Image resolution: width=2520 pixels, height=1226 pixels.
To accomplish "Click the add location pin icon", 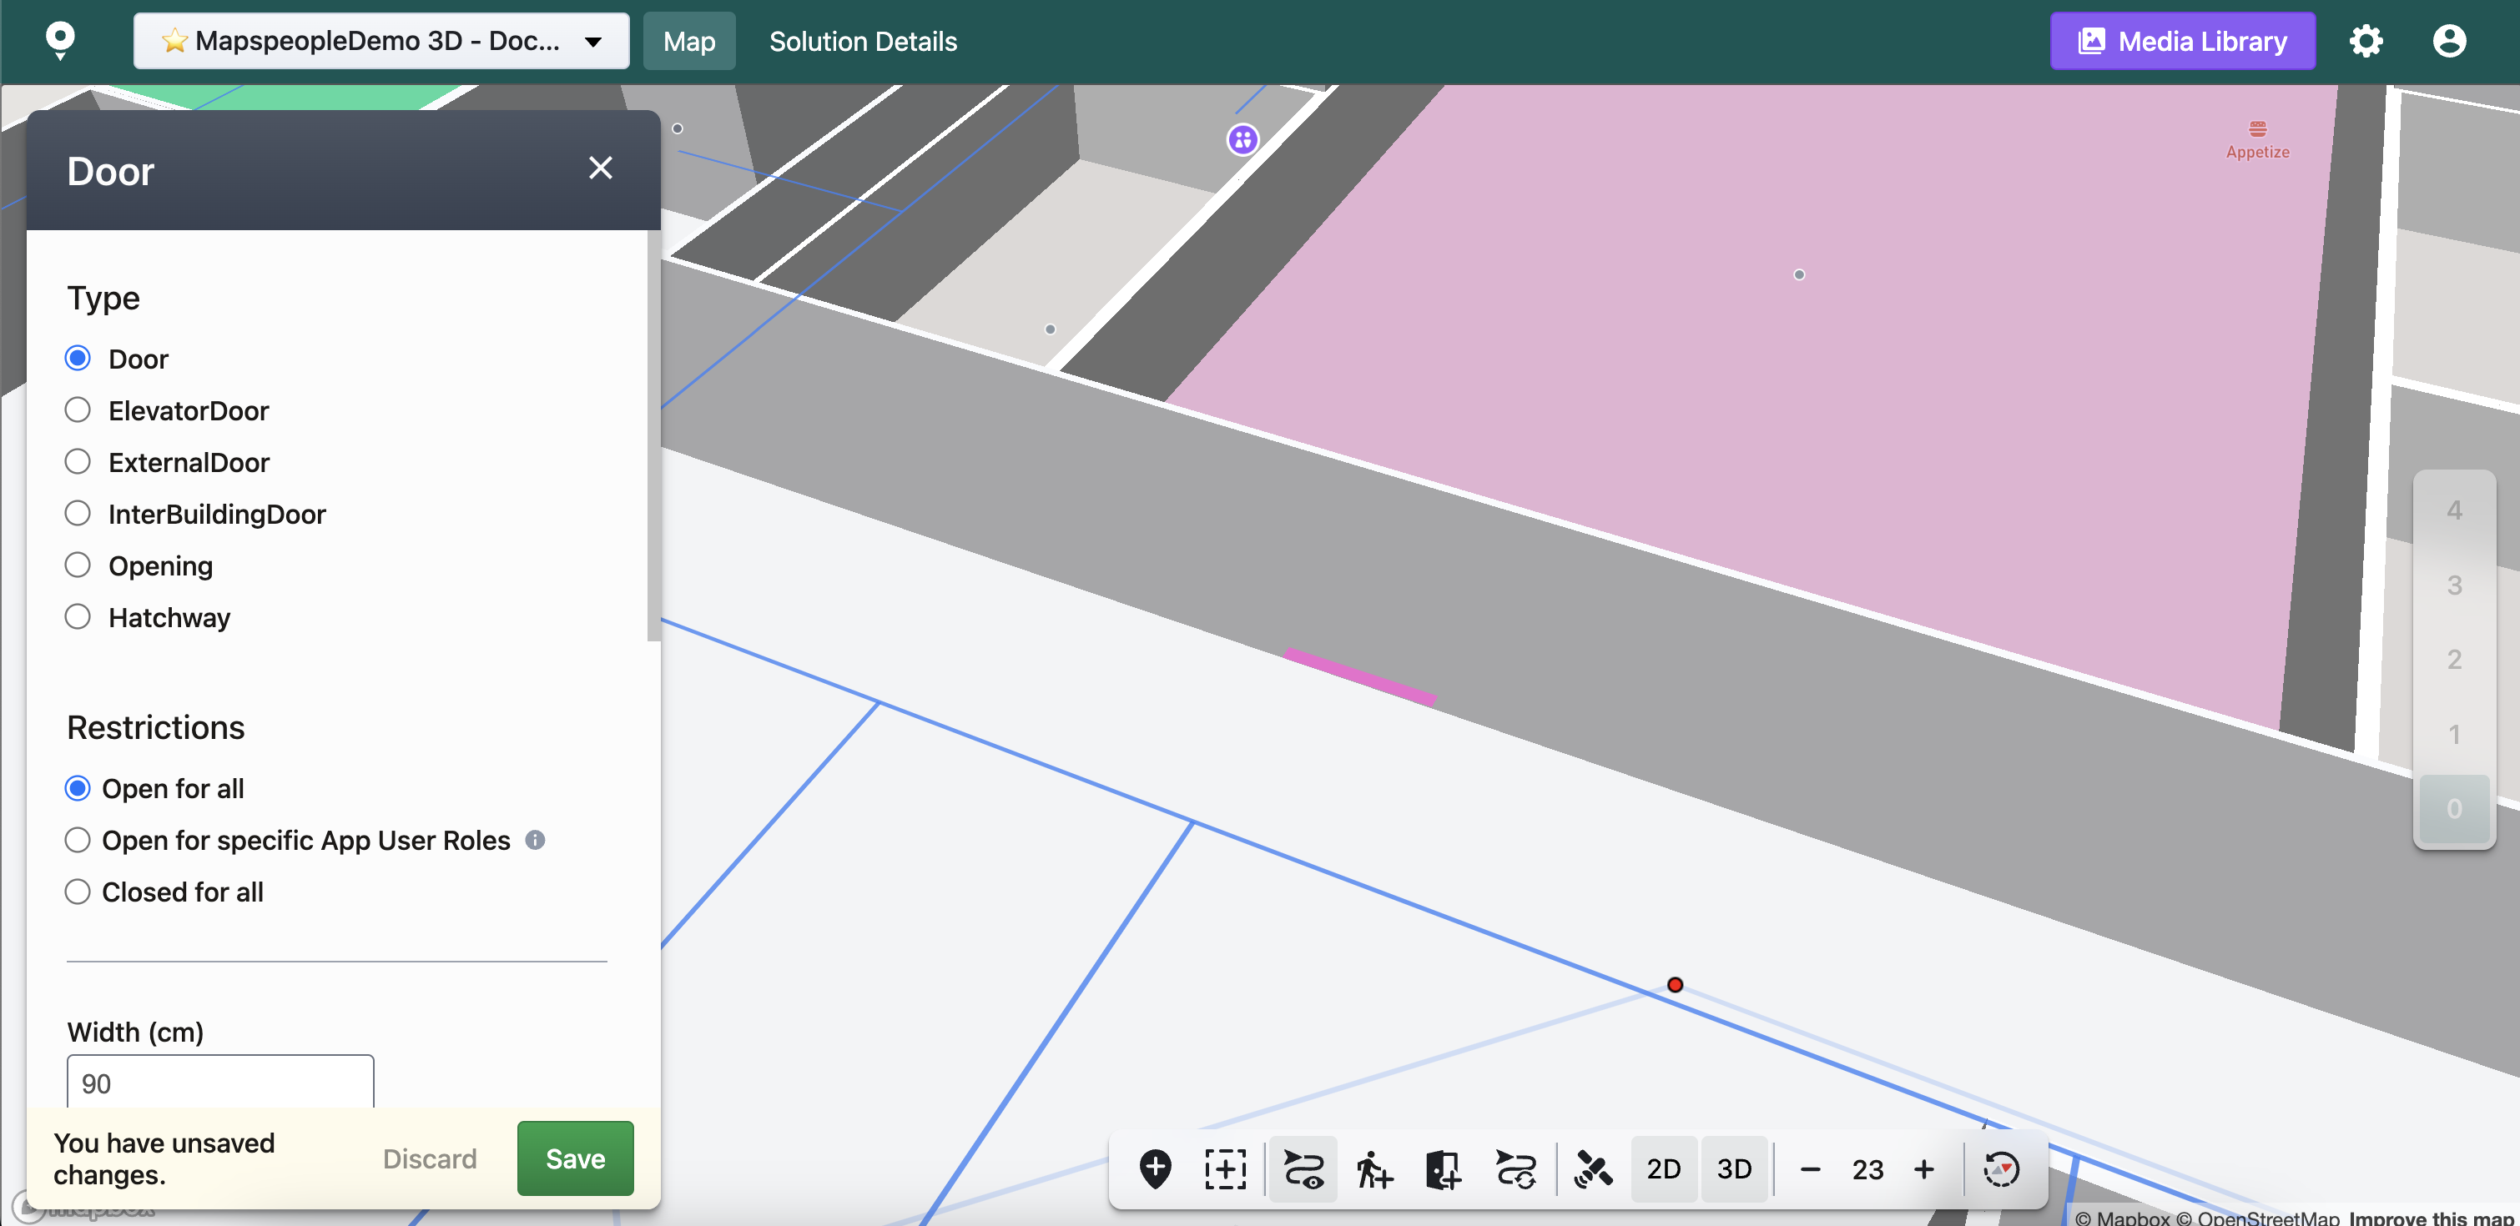I will (x=1156, y=1168).
